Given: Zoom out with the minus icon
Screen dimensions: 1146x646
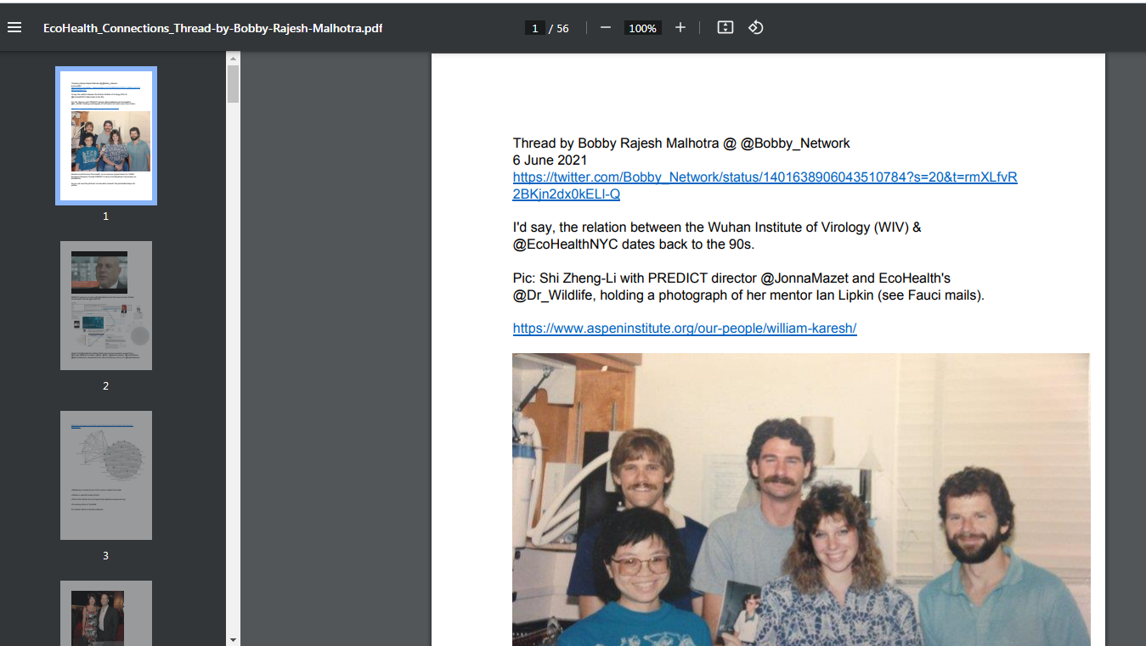Looking at the screenshot, I should [x=606, y=28].
